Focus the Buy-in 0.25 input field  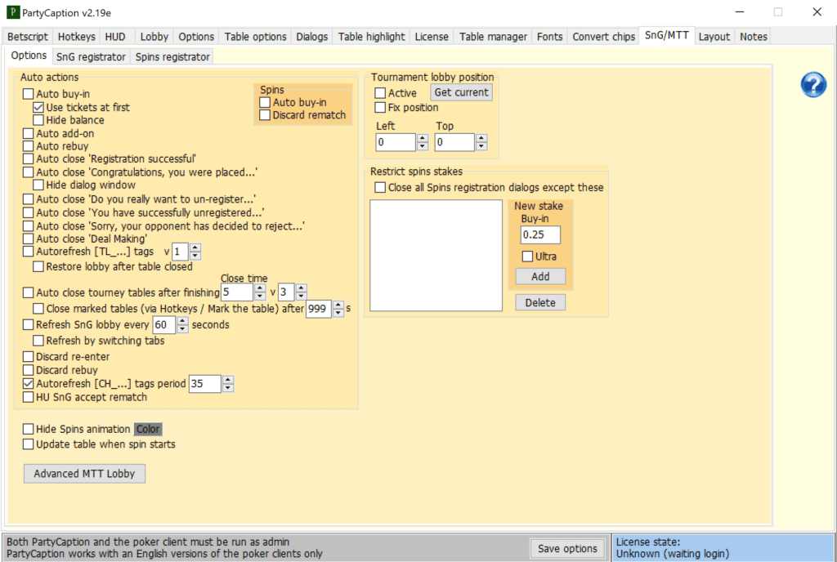(x=540, y=234)
